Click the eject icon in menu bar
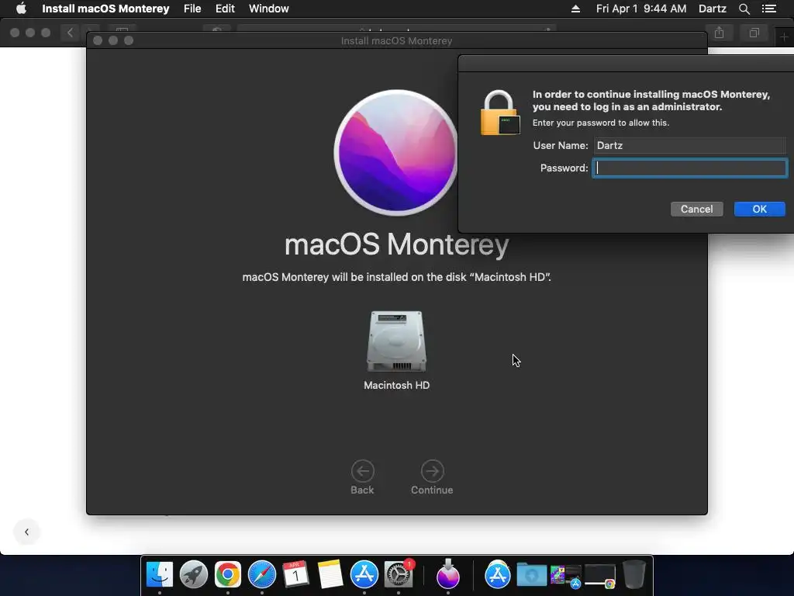This screenshot has height=596, width=794. (576, 9)
